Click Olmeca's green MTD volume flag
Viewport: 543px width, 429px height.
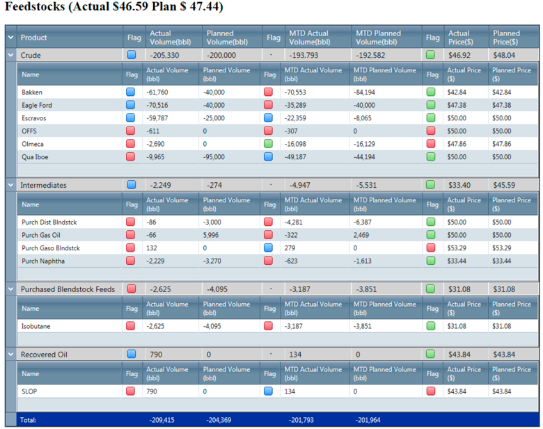(269, 144)
